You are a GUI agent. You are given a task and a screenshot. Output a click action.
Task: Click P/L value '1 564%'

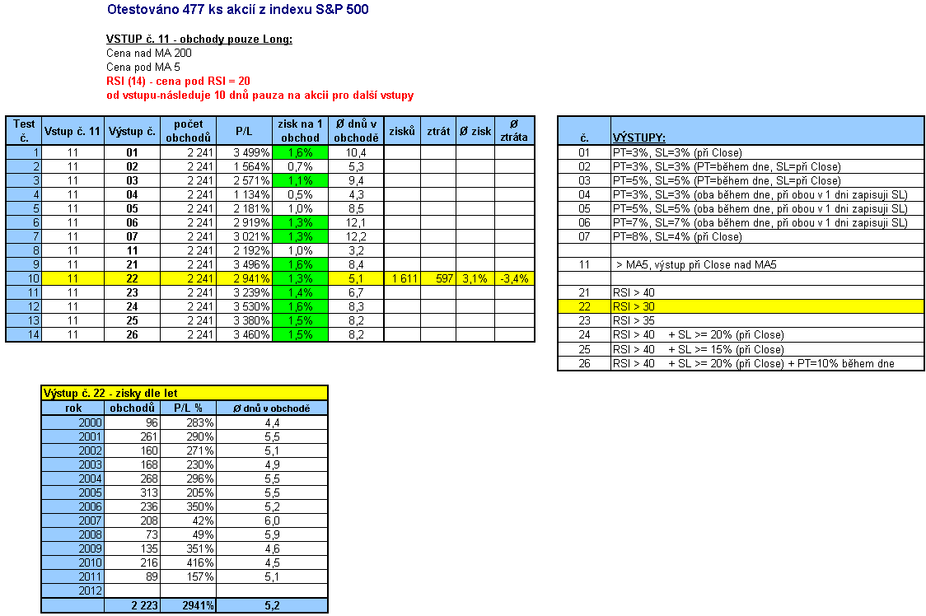pyautogui.click(x=244, y=166)
